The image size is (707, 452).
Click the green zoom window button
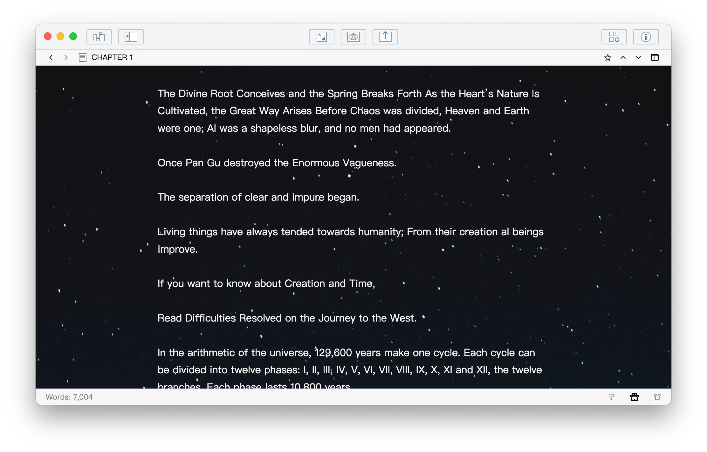(73, 37)
